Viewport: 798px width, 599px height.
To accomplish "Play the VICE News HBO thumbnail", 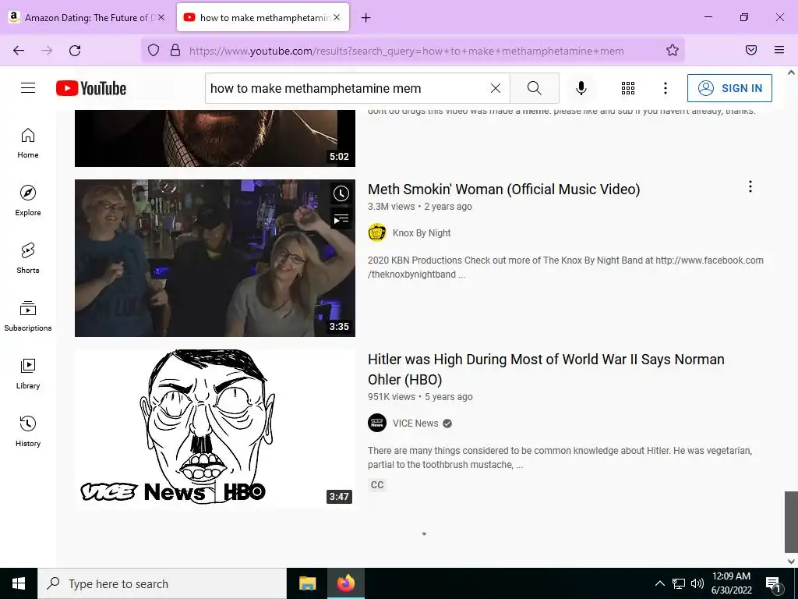I will point(215,428).
